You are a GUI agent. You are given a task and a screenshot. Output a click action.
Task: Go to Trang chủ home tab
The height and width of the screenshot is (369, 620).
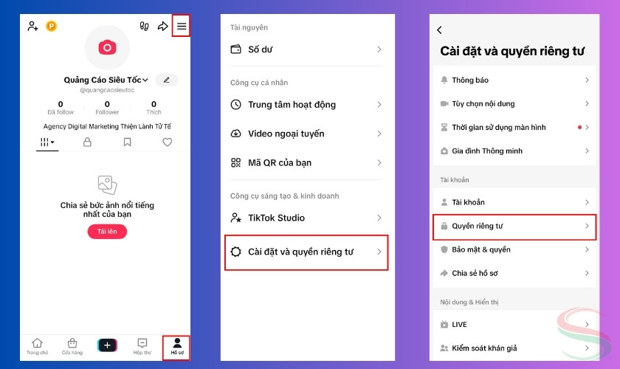click(x=37, y=346)
